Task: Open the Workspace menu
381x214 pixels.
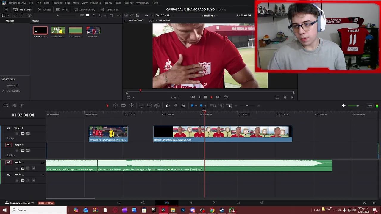Action: (143, 3)
